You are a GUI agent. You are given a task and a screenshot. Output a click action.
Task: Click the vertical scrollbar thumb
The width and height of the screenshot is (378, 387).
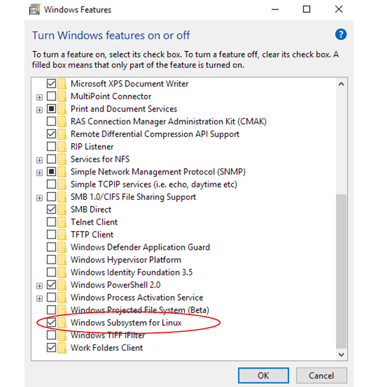342,271
